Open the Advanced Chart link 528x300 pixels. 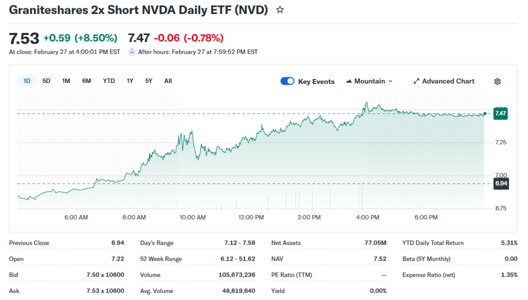tap(448, 81)
